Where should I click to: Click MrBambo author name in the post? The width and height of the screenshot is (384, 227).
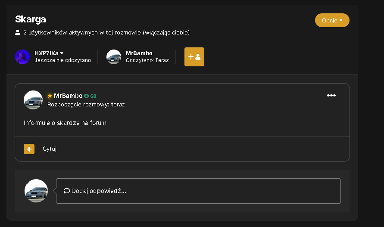coord(68,96)
